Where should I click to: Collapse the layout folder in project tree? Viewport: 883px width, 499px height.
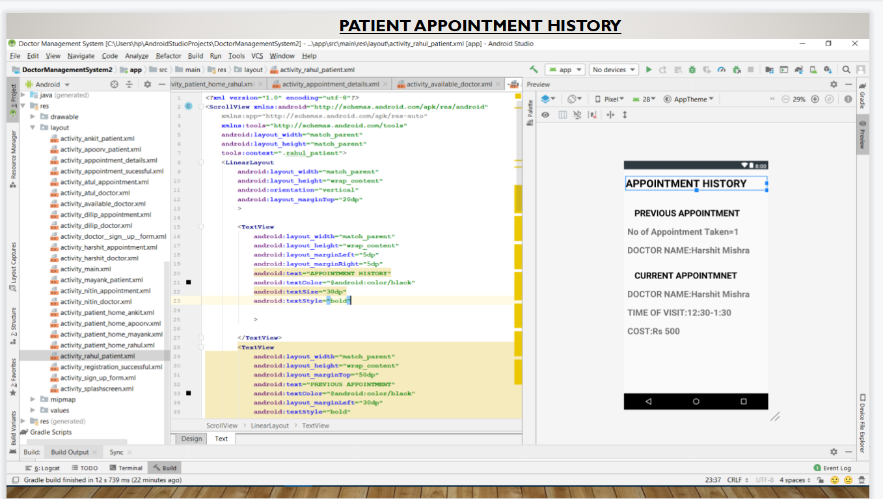(x=33, y=128)
